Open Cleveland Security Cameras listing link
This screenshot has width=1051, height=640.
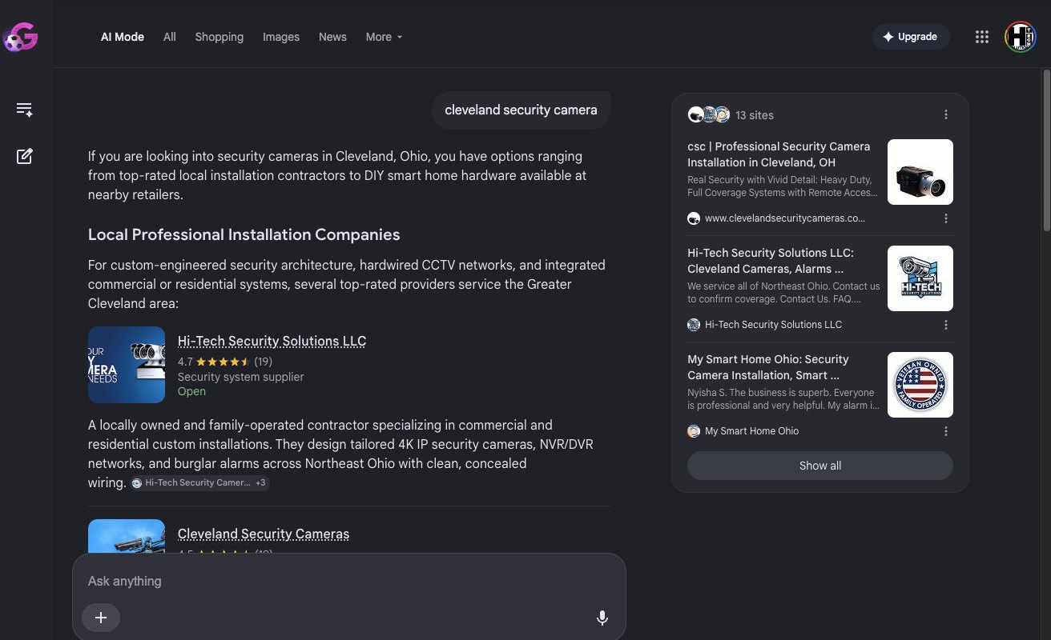(264, 534)
